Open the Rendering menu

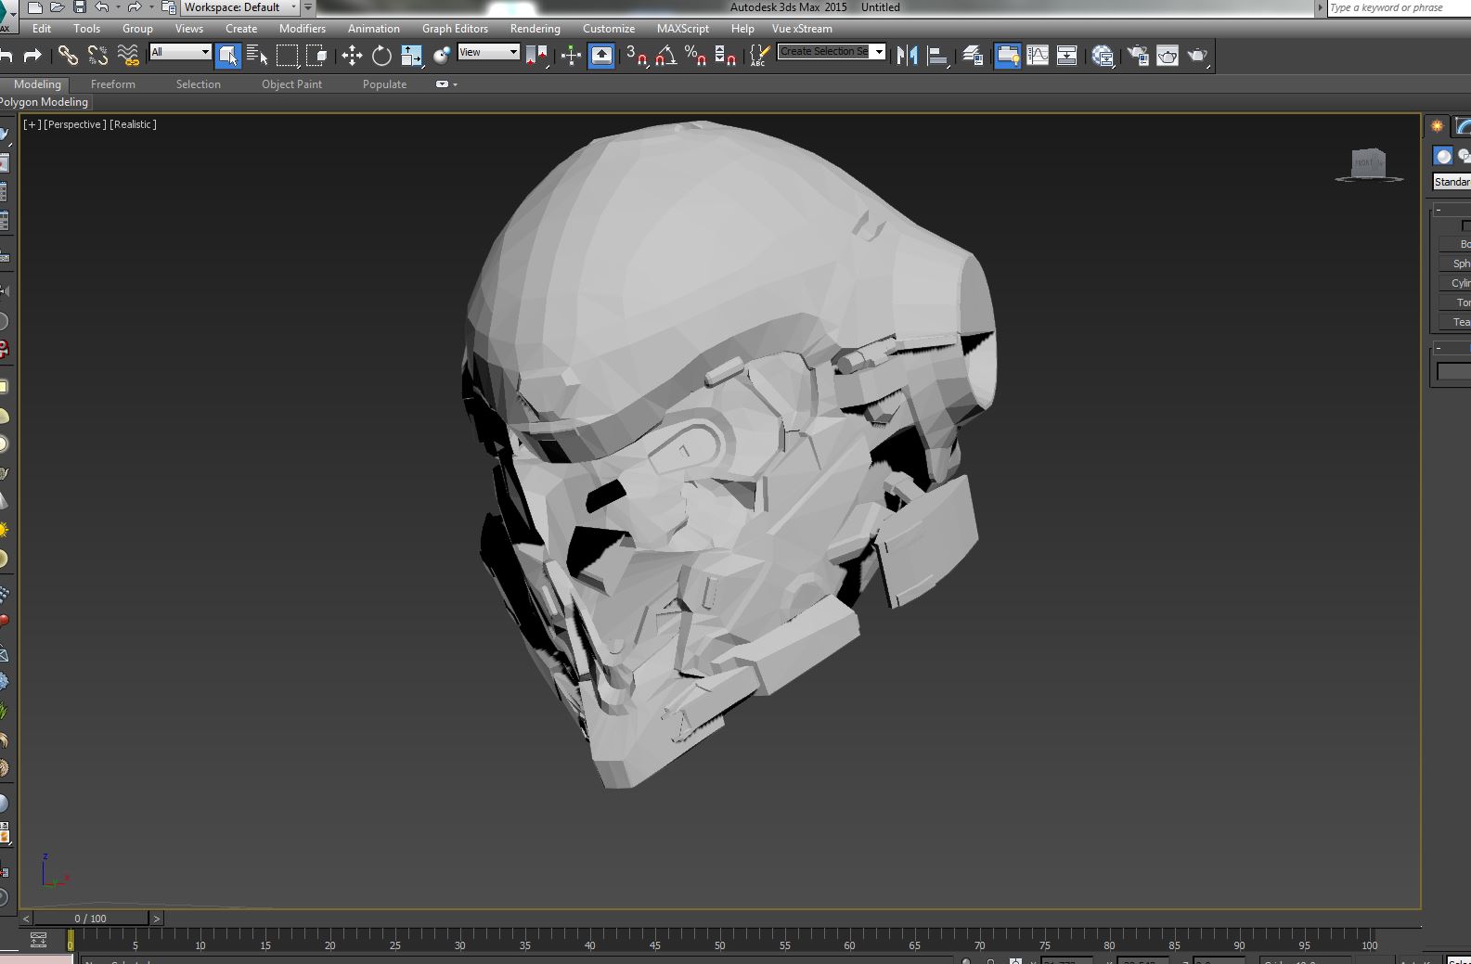(x=535, y=29)
